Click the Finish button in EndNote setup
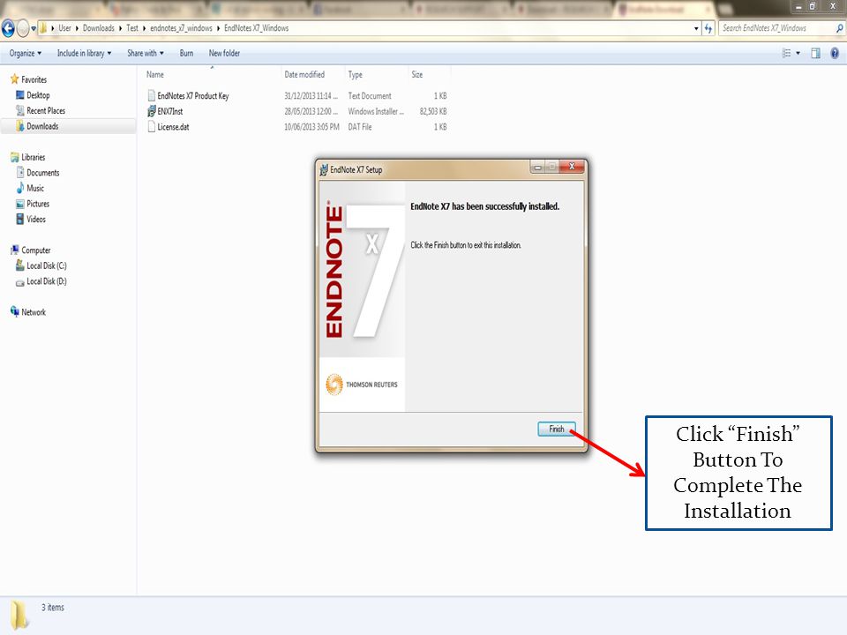The width and height of the screenshot is (847, 635). point(557,429)
